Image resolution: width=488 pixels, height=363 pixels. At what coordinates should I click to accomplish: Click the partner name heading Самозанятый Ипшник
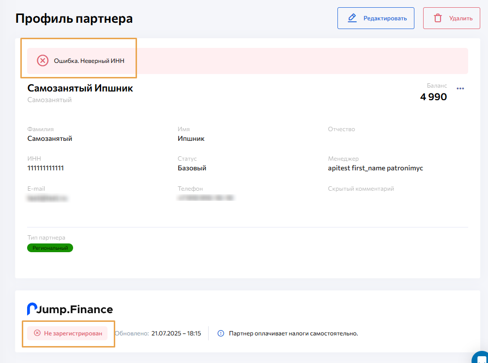[x=80, y=88]
